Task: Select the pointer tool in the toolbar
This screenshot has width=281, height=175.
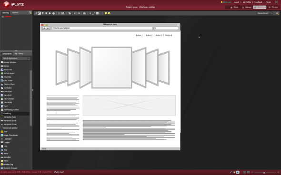Action: pyautogui.click(x=90, y=13)
